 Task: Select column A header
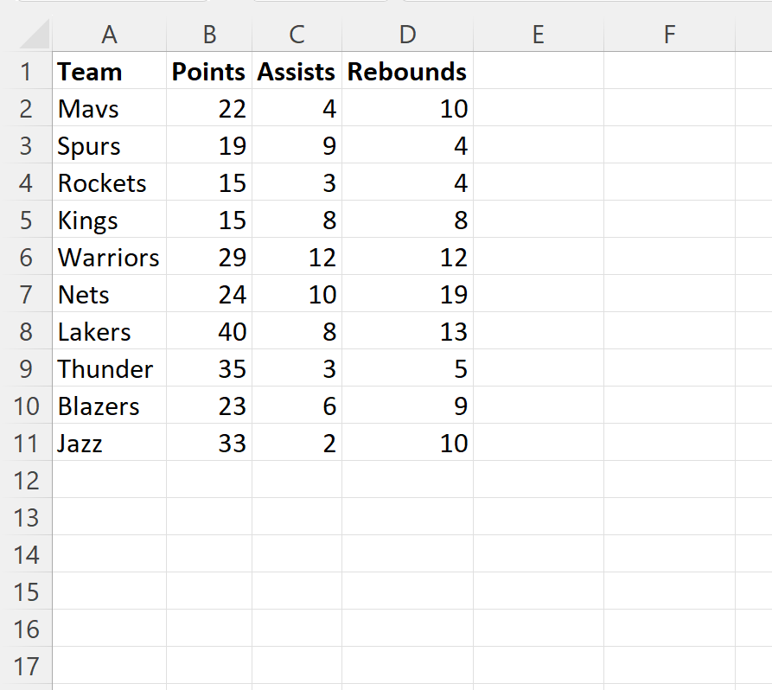109,35
